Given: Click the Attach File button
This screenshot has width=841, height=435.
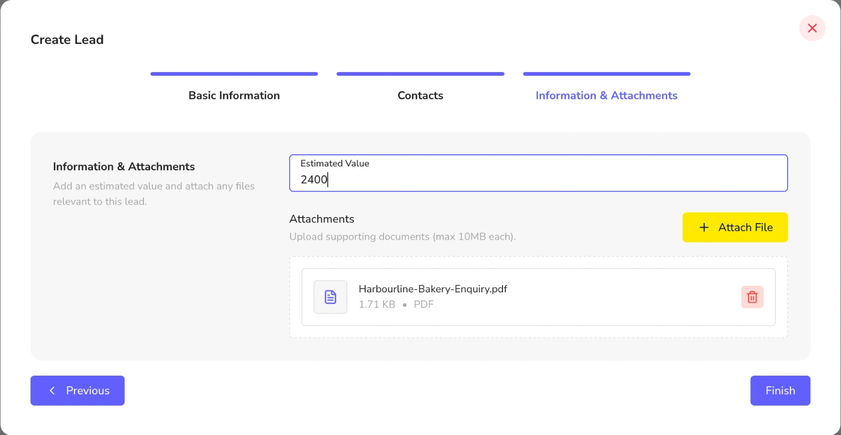Looking at the screenshot, I should (x=735, y=227).
